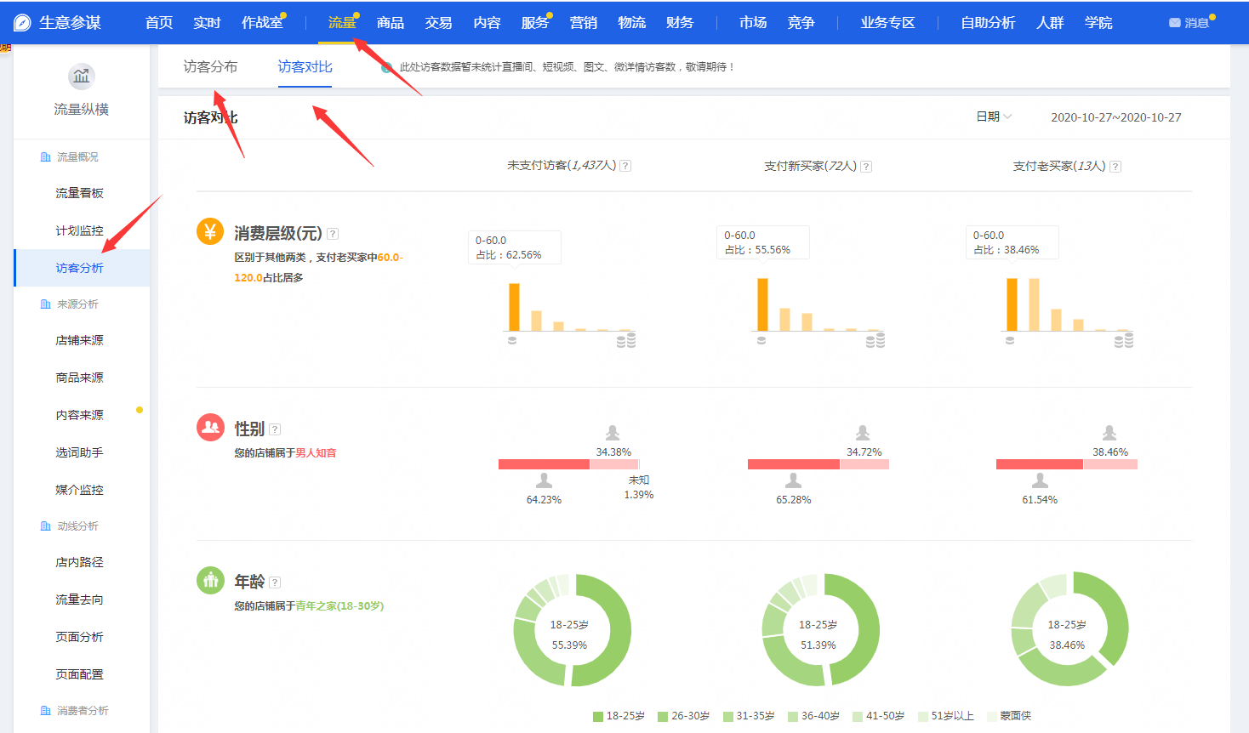
Task: Click the 生意参谋 logo icon
Action: coord(23,23)
